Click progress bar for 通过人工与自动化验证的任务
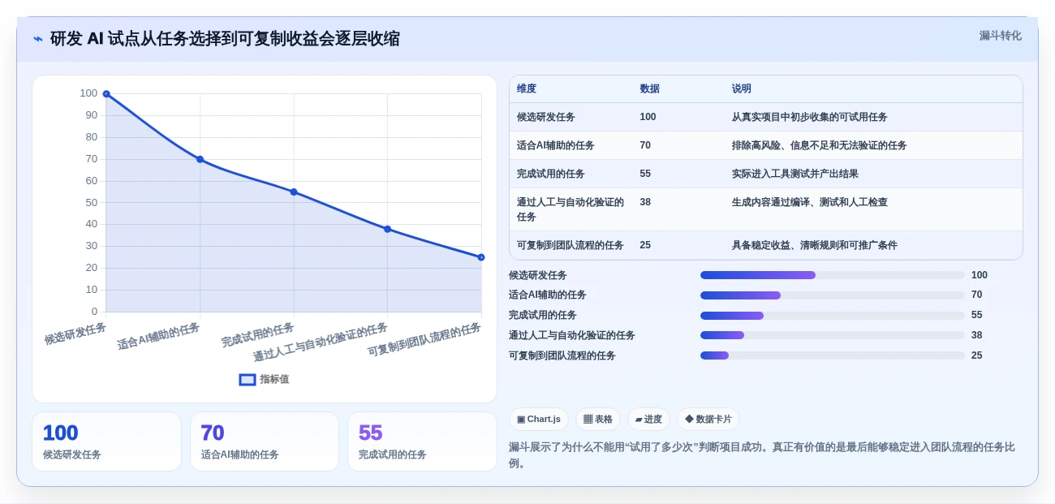 click(x=833, y=335)
